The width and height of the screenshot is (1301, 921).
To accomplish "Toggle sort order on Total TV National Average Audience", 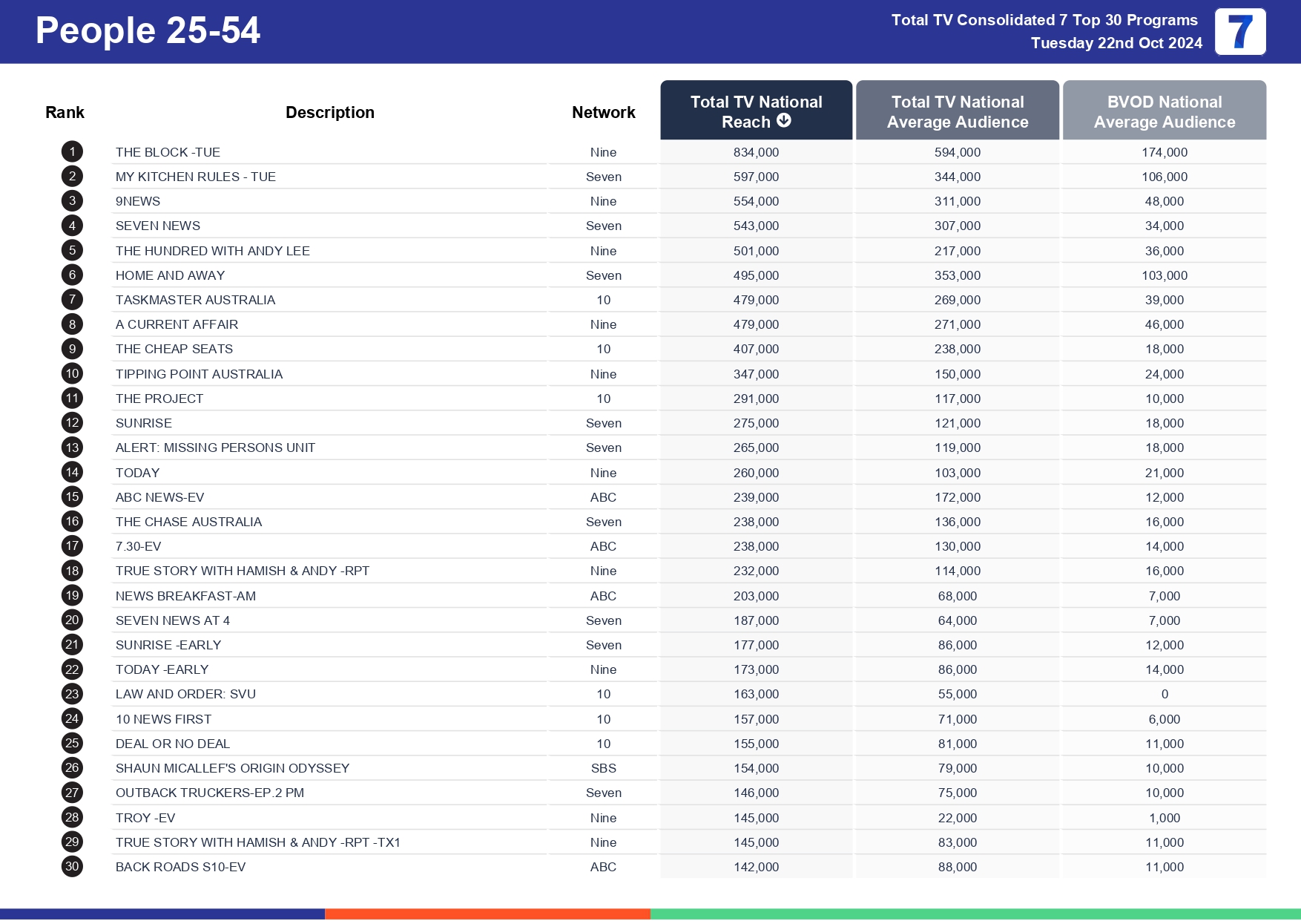I will coord(957,111).
